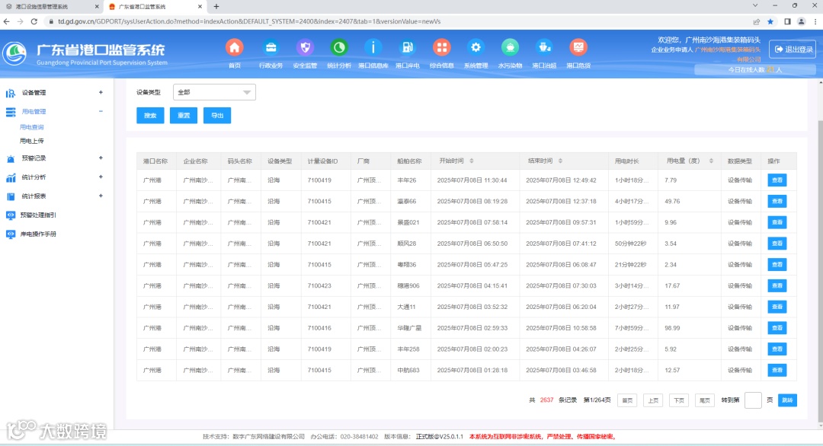Open the 港口治超 icon
This screenshot has width=823, height=446.
(544, 48)
